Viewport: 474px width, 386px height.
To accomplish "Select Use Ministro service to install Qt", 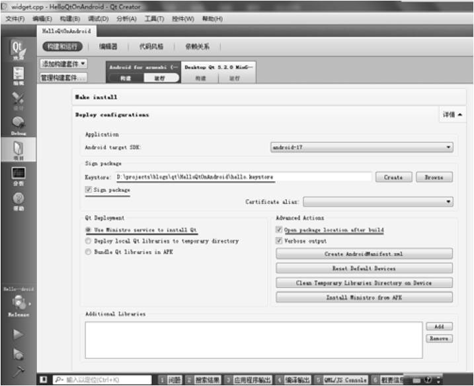I will (x=89, y=230).
